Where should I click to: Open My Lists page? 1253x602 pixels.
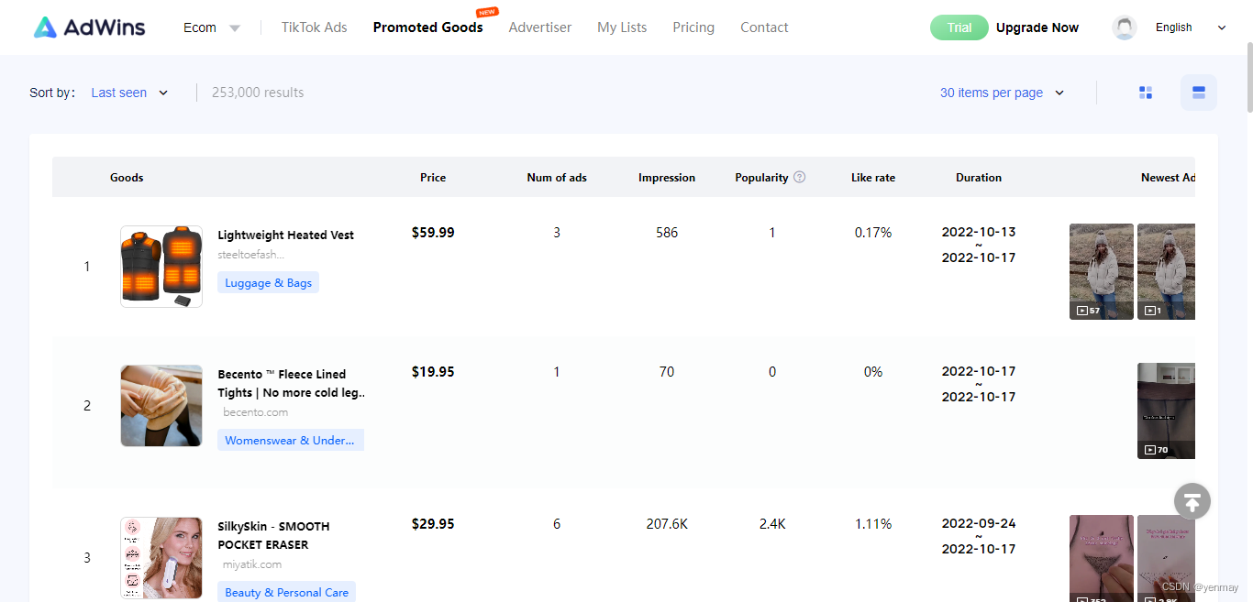[622, 27]
